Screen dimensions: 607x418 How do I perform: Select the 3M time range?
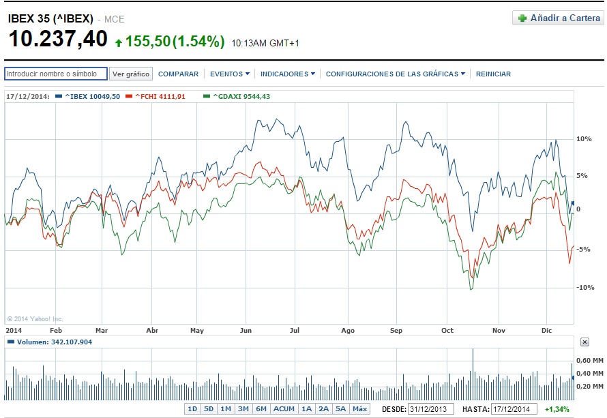pos(243,408)
